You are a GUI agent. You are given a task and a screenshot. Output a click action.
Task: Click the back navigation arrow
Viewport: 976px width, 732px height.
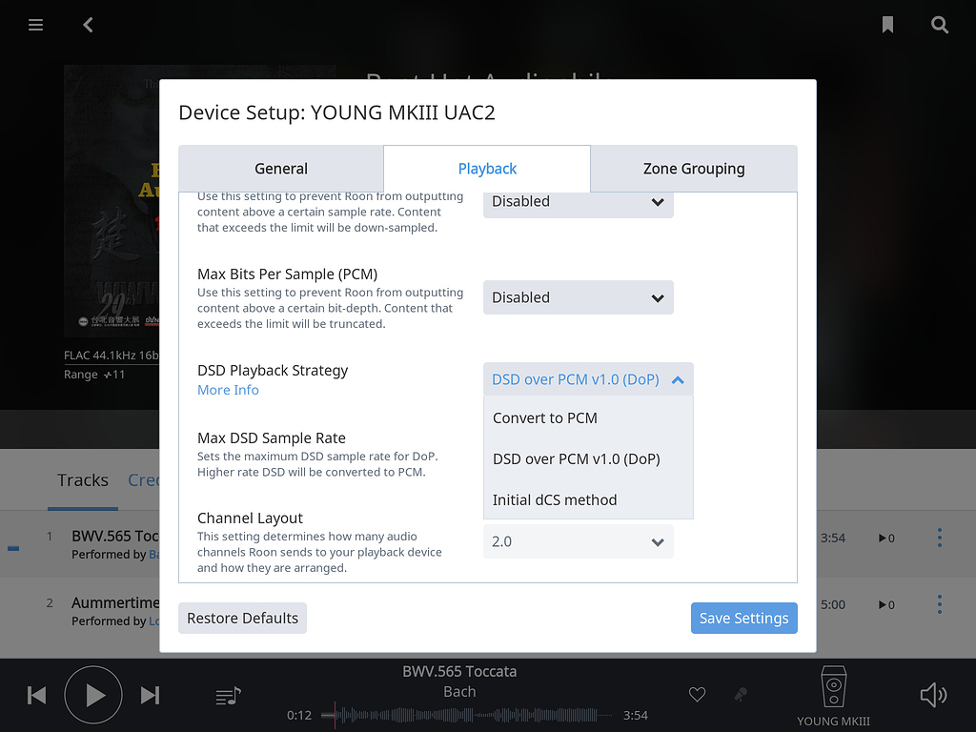coord(87,25)
